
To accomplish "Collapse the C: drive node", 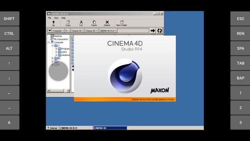I will (x=53, y=45).
